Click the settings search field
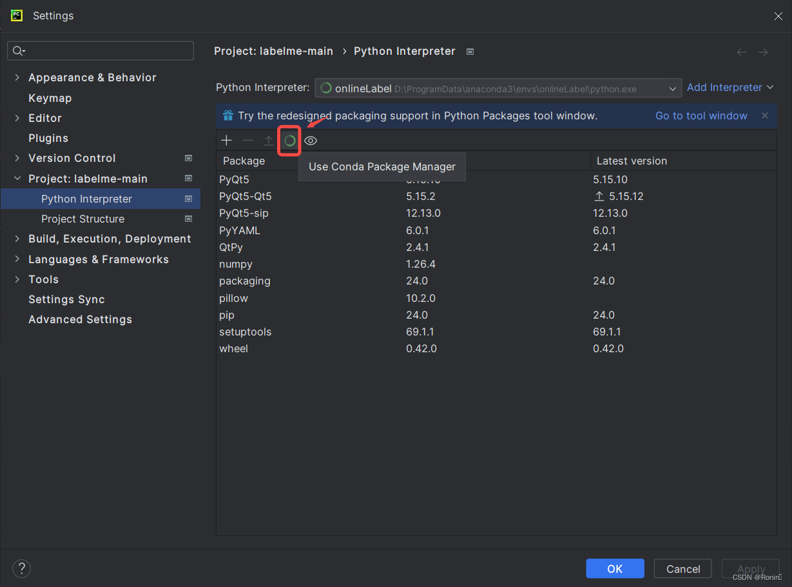Image resolution: width=792 pixels, height=587 pixels. [x=101, y=51]
